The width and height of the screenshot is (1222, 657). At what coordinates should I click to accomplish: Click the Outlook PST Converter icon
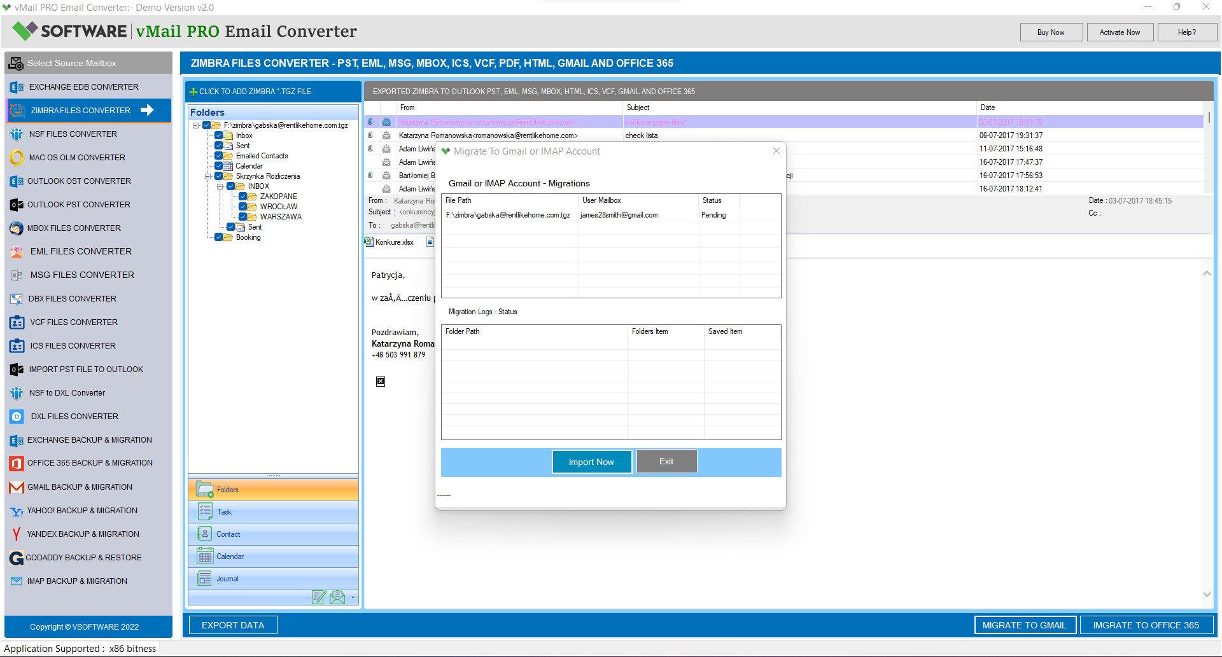(x=17, y=205)
